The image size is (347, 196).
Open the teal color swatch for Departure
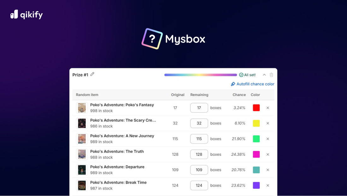tap(256, 170)
